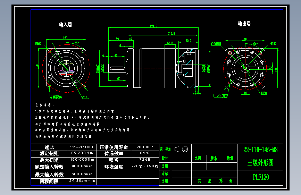This screenshot has height=195, width=301.
Task: Click the 69.2 dimension text
Action: pos(189,41)
